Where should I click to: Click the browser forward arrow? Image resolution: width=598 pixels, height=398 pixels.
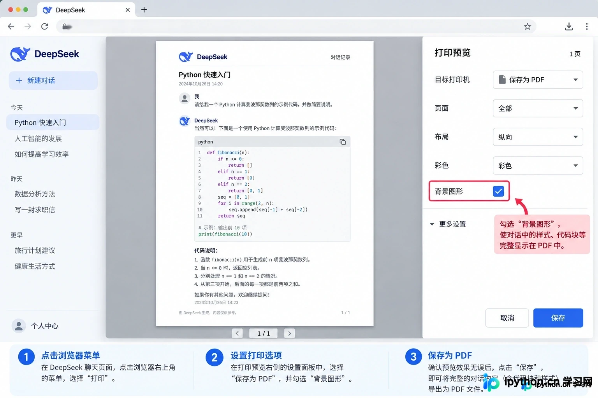tap(28, 26)
